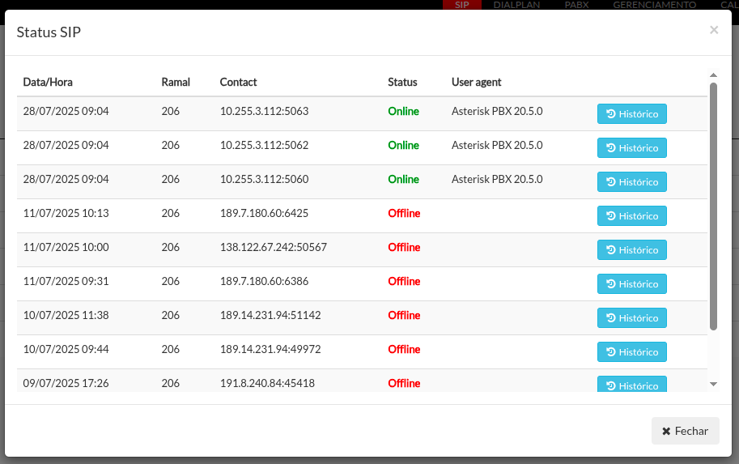Image resolution: width=739 pixels, height=464 pixels.
Task: Click the Status column header
Action: click(x=402, y=82)
